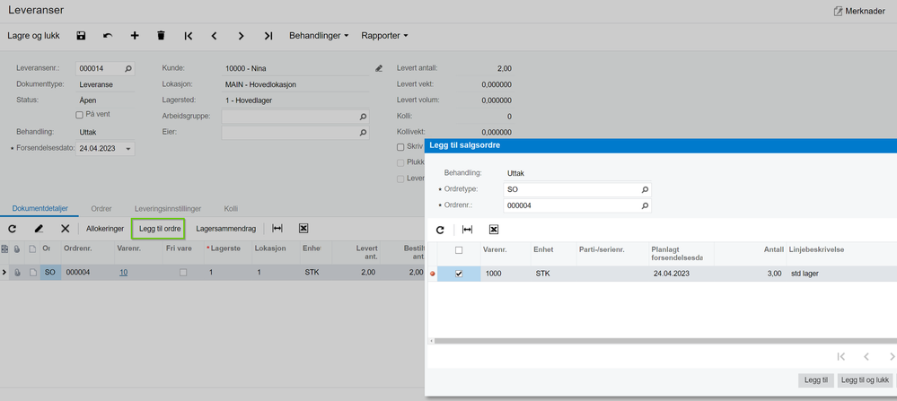Click refresh icon in Legg til salgsordre dialog
This screenshot has width=897, height=401.
pyautogui.click(x=440, y=230)
